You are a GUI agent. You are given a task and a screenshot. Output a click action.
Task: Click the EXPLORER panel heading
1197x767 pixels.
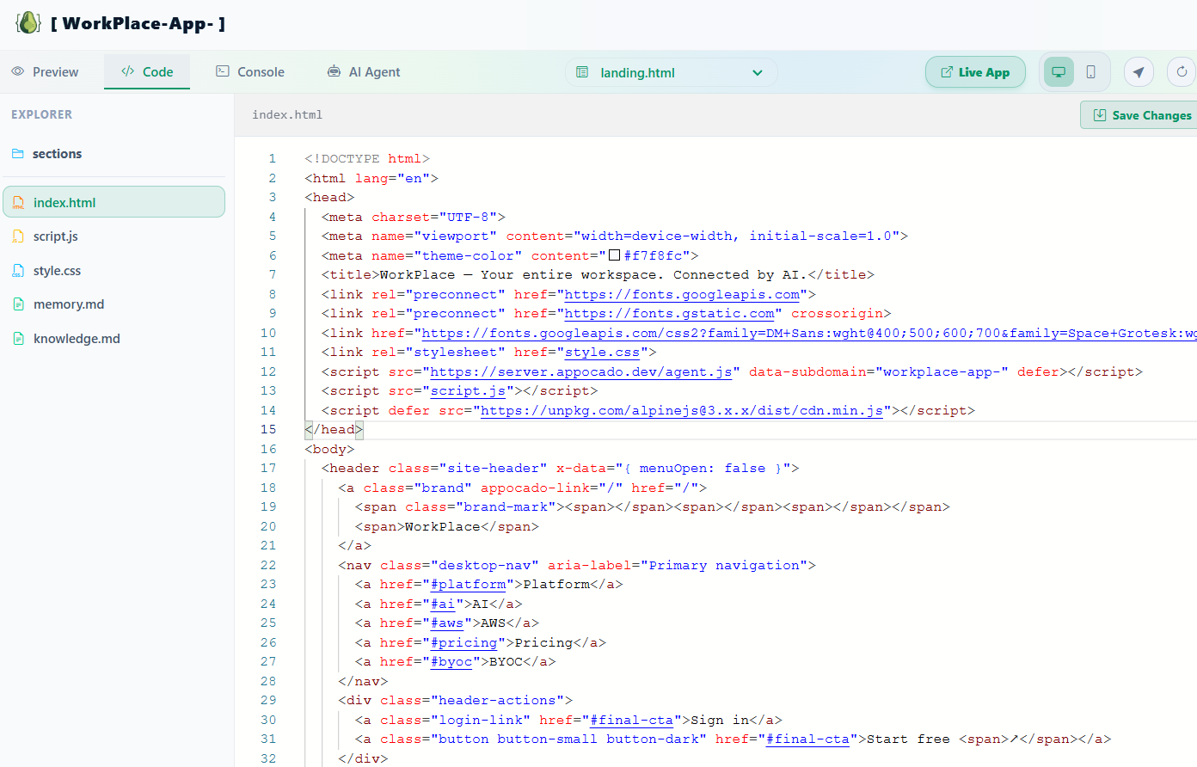coord(41,114)
